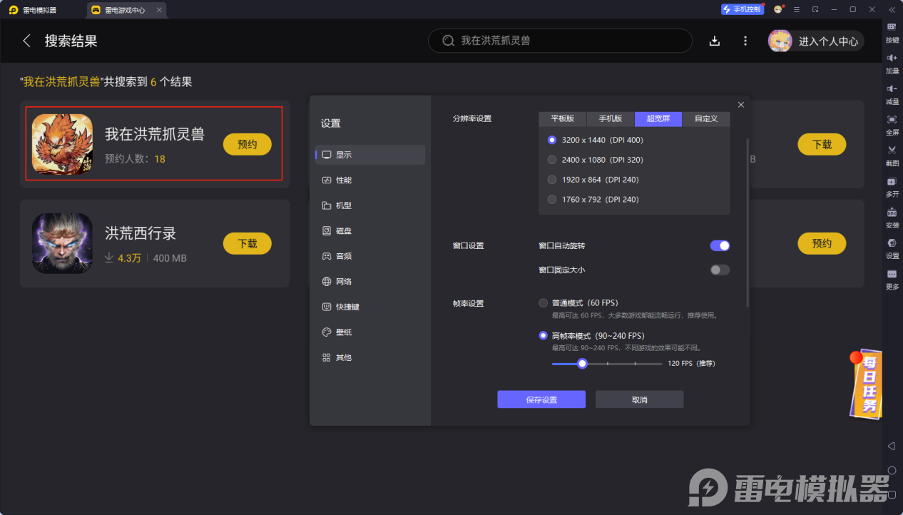Screen dimensions: 903x515
Task: Take a screenshot with 截图 scissors icon
Action: click(x=892, y=150)
